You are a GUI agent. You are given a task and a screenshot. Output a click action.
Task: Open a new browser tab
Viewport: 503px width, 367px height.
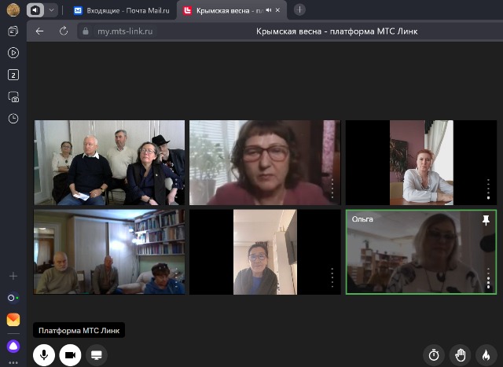click(x=299, y=10)
